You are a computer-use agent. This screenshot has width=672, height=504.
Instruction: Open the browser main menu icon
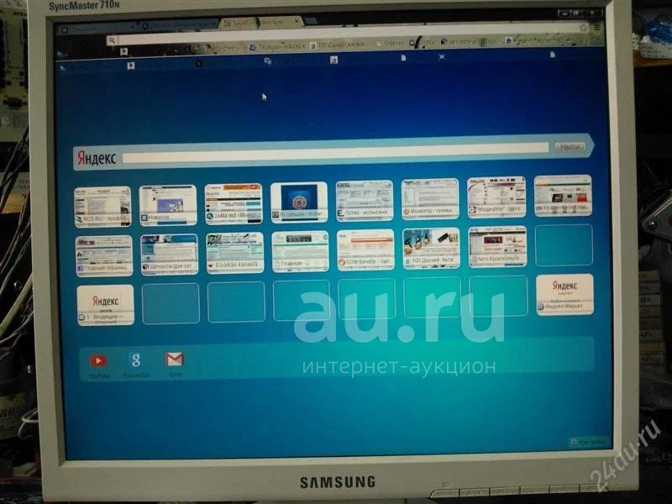[x=597, y=28]
